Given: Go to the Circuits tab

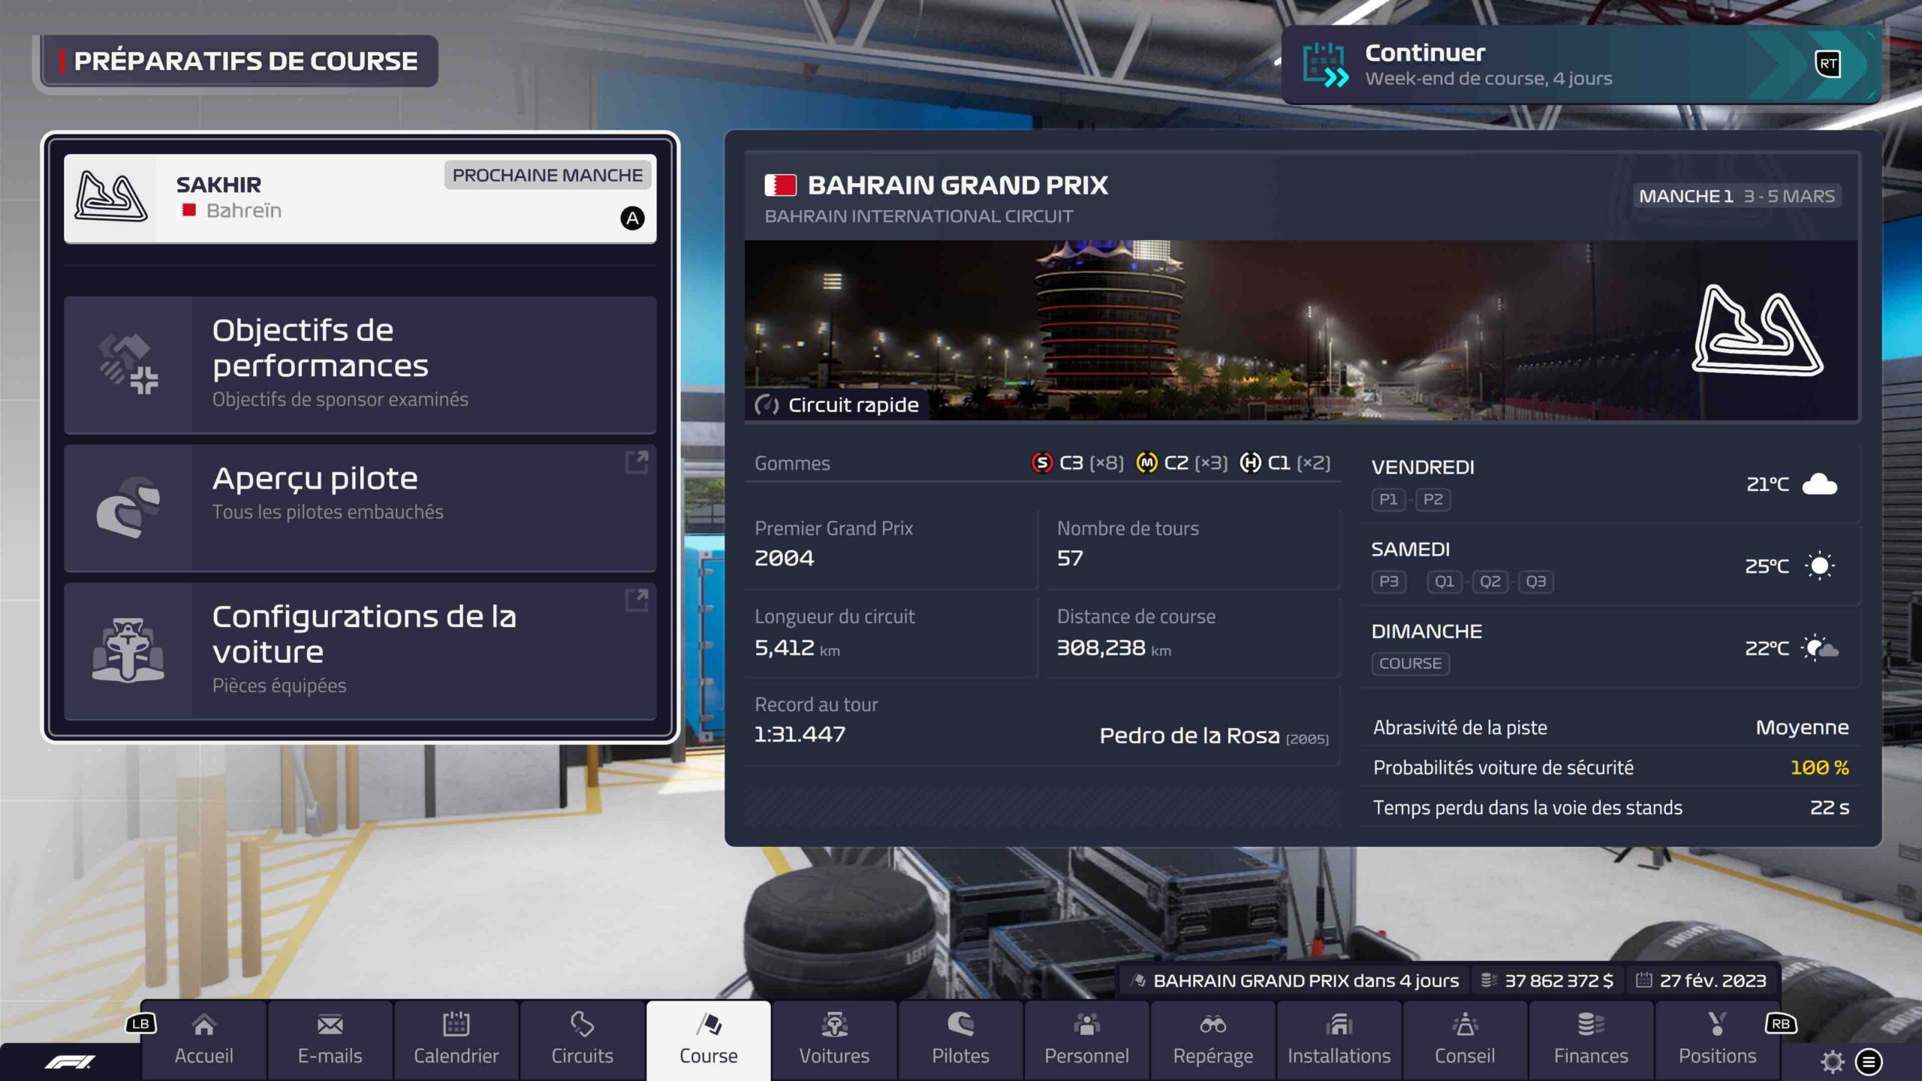Looking at the screenshot, I should 582,1040.
